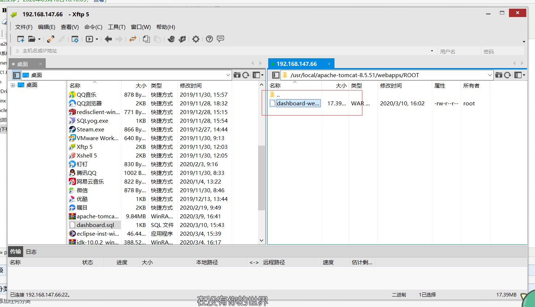Select the dashboard-web WAR file

[298, 103]
